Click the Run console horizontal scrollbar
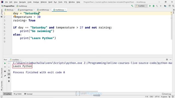The image size is (175, 98). point(55,91)
